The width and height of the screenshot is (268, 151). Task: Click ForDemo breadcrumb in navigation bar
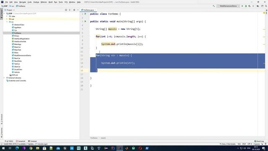pyautogui.click(x=21, y=6)
